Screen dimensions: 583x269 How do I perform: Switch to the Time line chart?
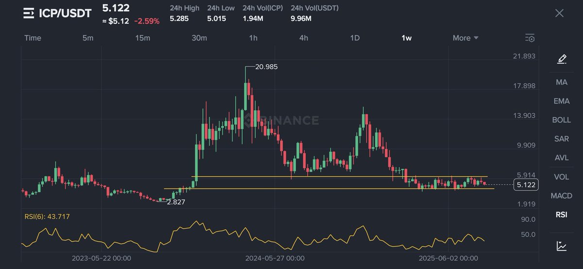coord(33,38)
